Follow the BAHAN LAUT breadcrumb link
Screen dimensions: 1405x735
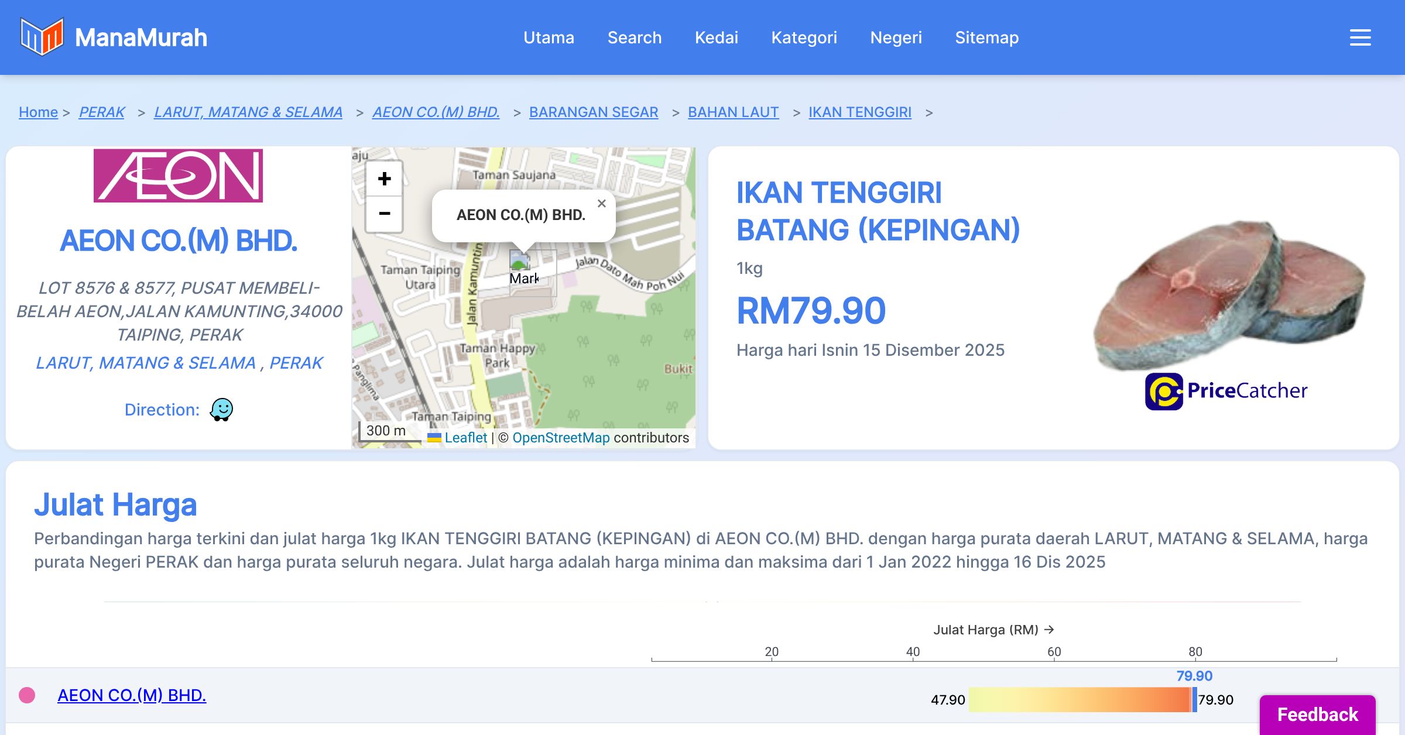tap(733, 112)
